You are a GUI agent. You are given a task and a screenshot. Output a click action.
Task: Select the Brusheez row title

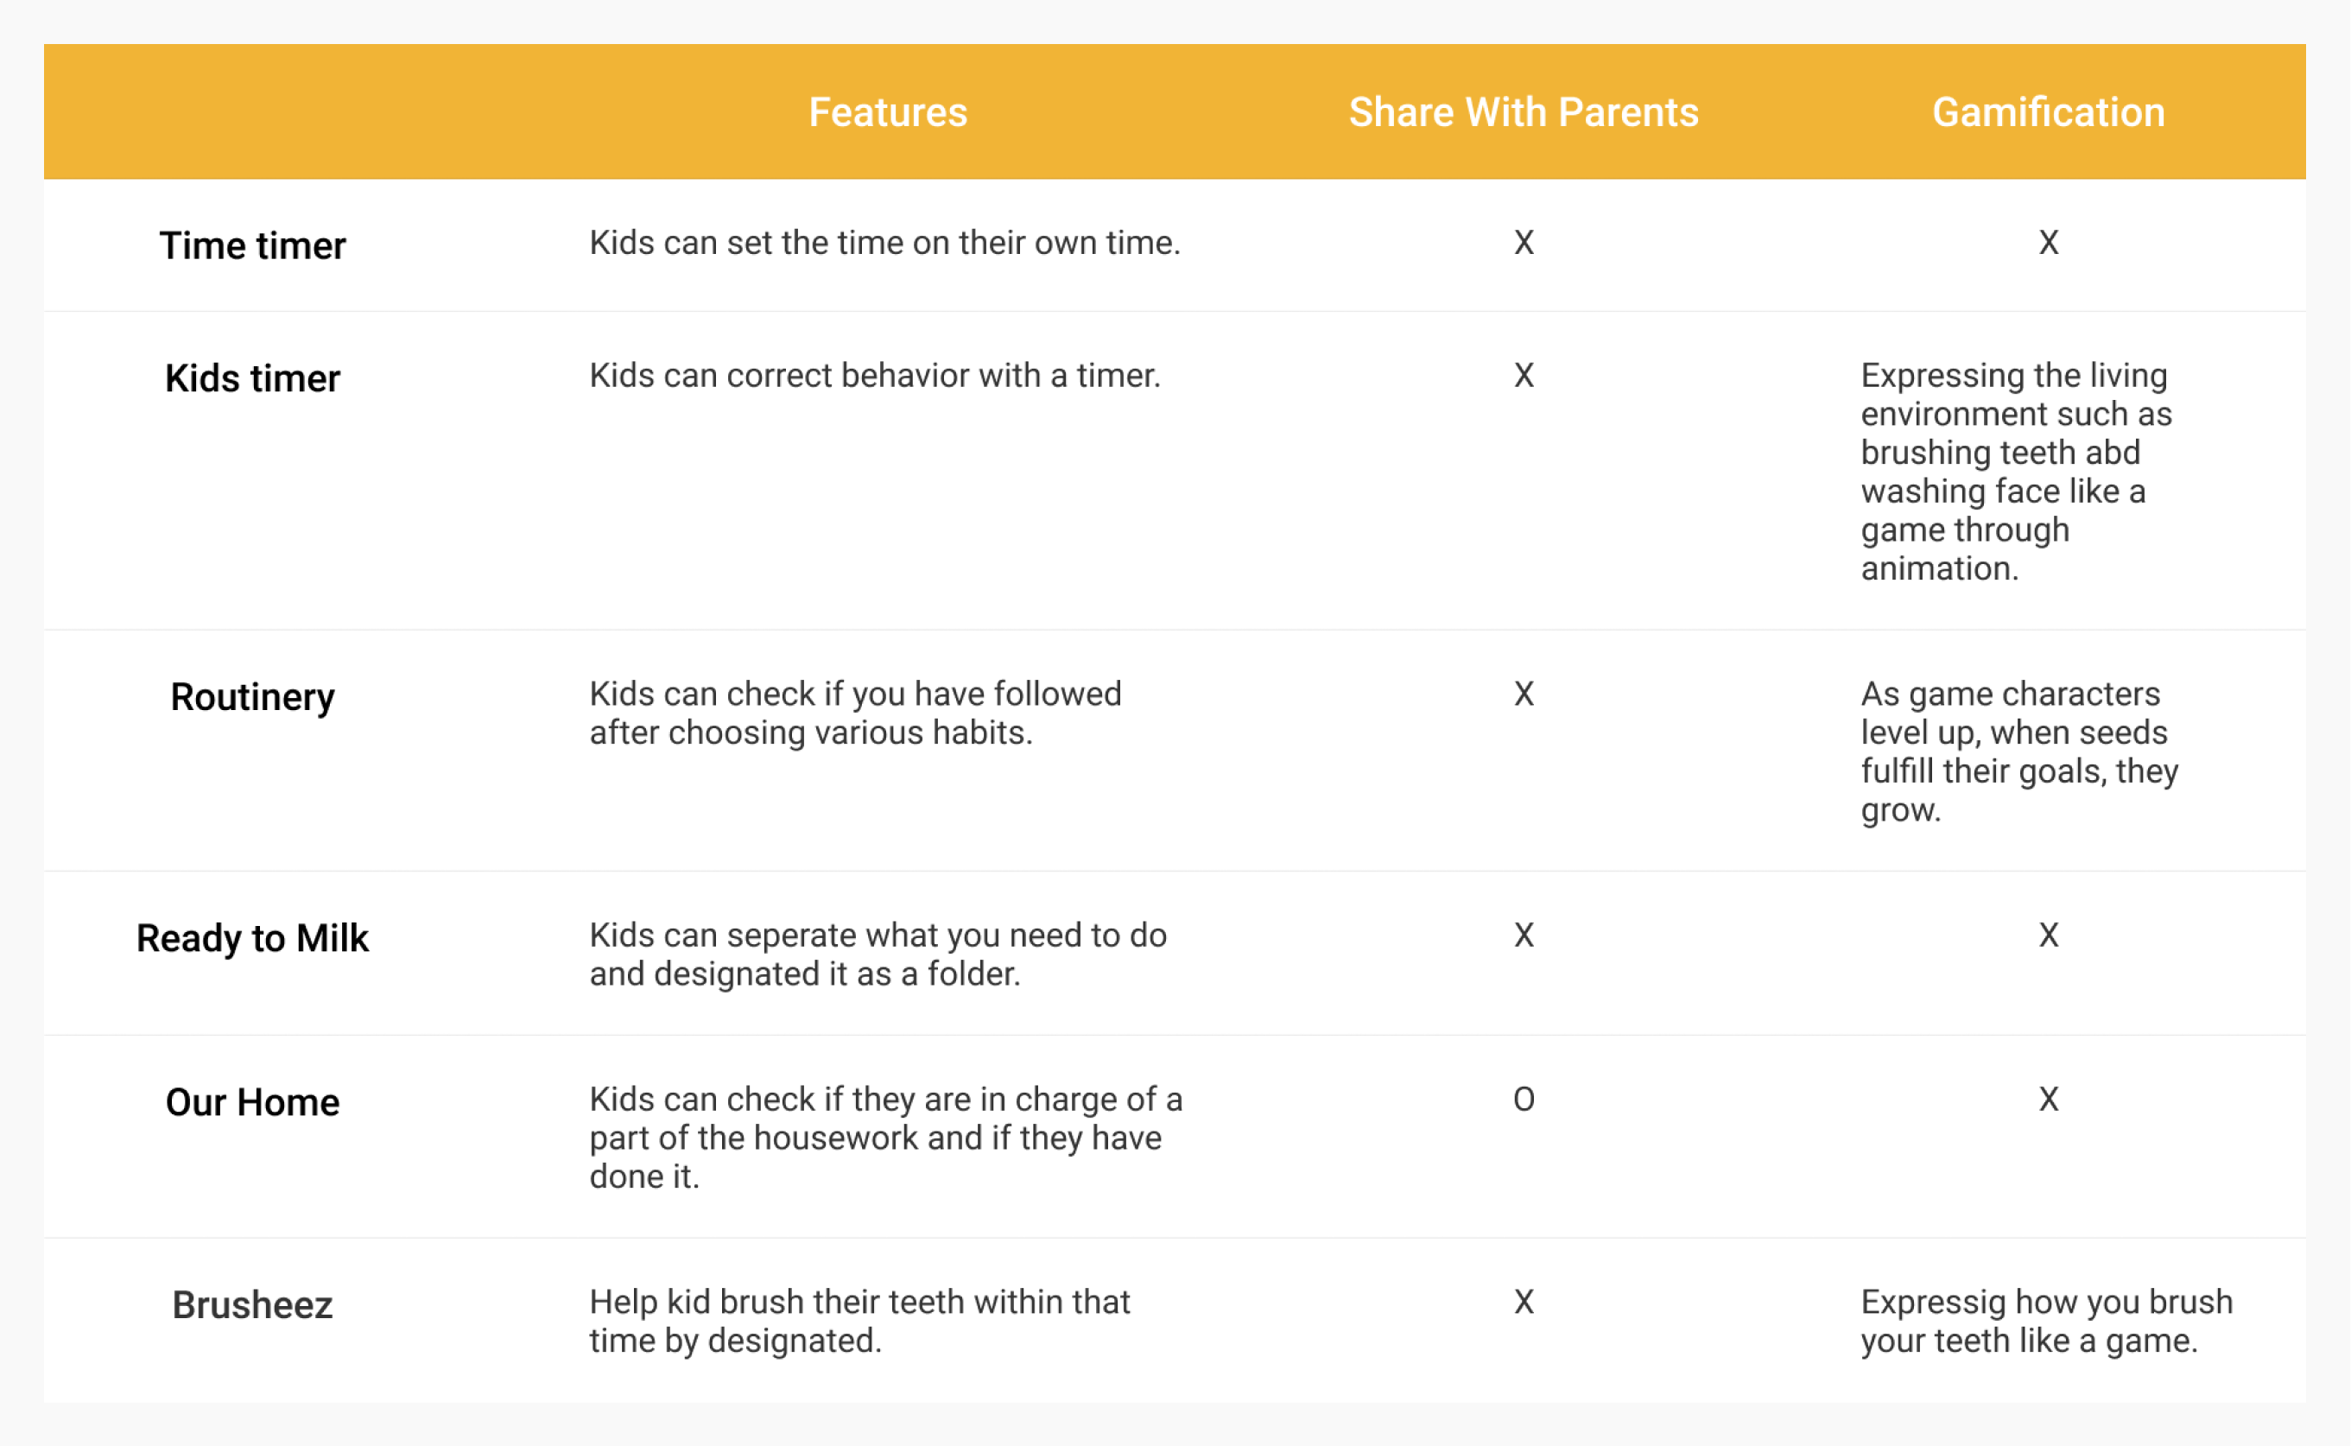point(252,1305)
